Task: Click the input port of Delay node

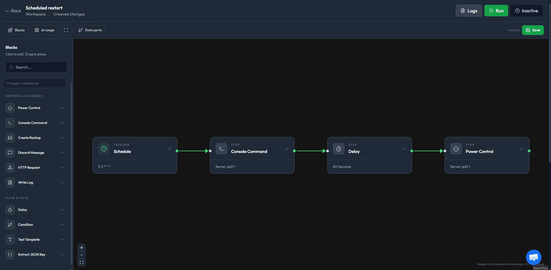Action: pos(327,151)
